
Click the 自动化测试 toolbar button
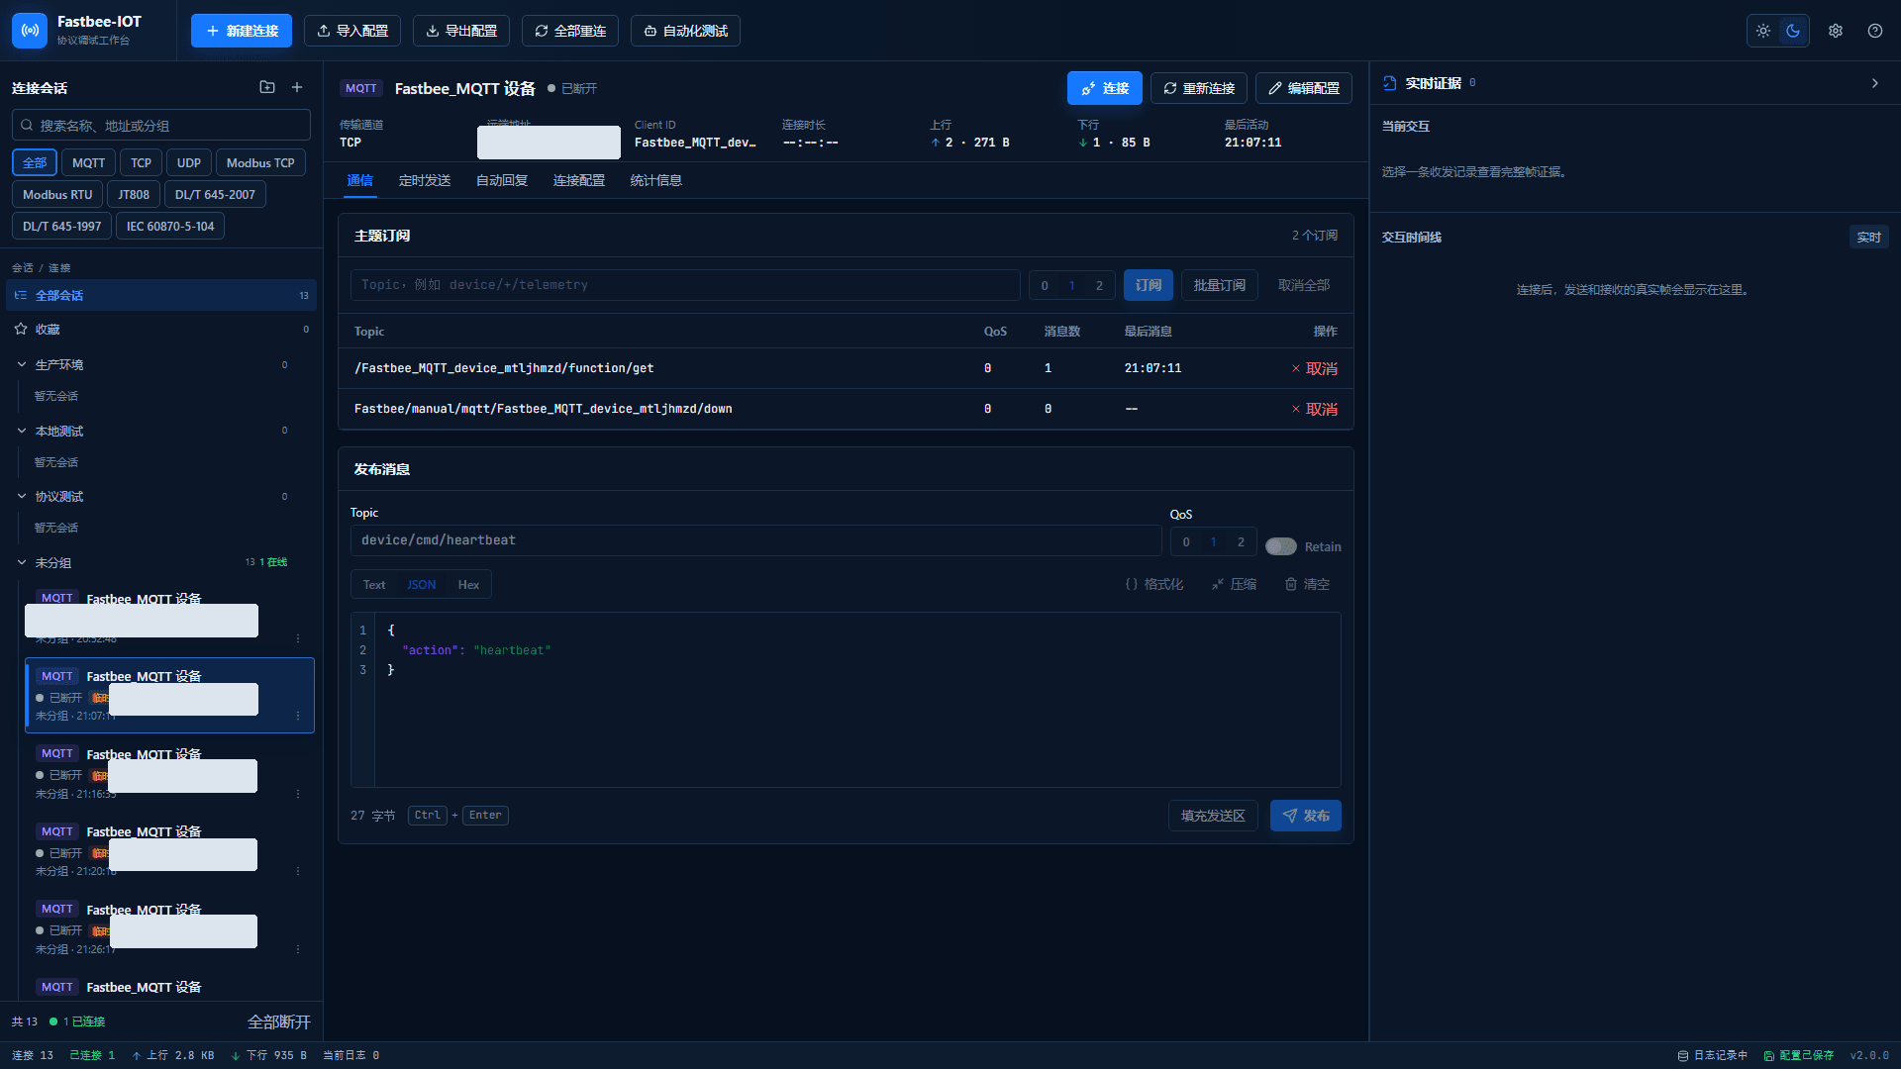tap(685, 31)
